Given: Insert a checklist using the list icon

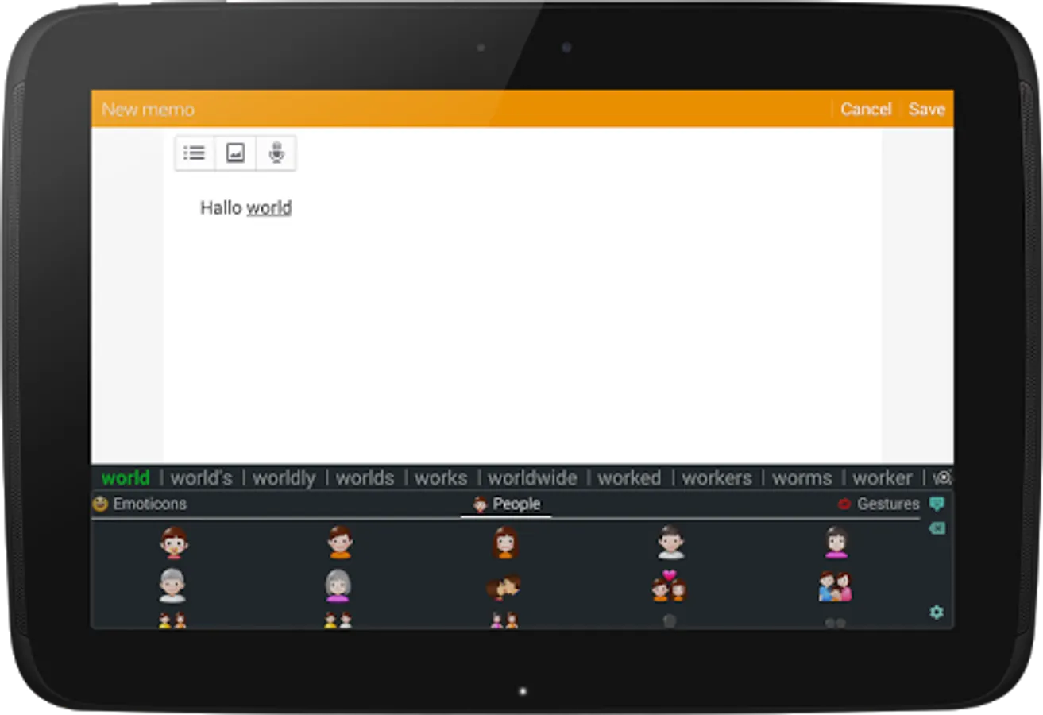Looking at the screenshot, I should (195, 153).
